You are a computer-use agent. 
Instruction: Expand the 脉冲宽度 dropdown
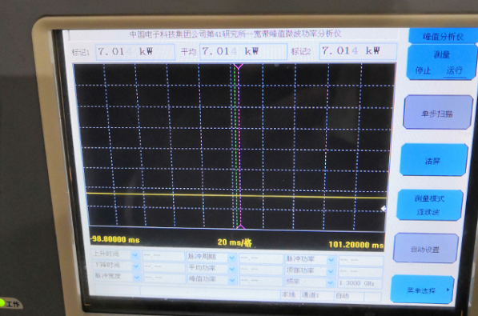point(136,277)
